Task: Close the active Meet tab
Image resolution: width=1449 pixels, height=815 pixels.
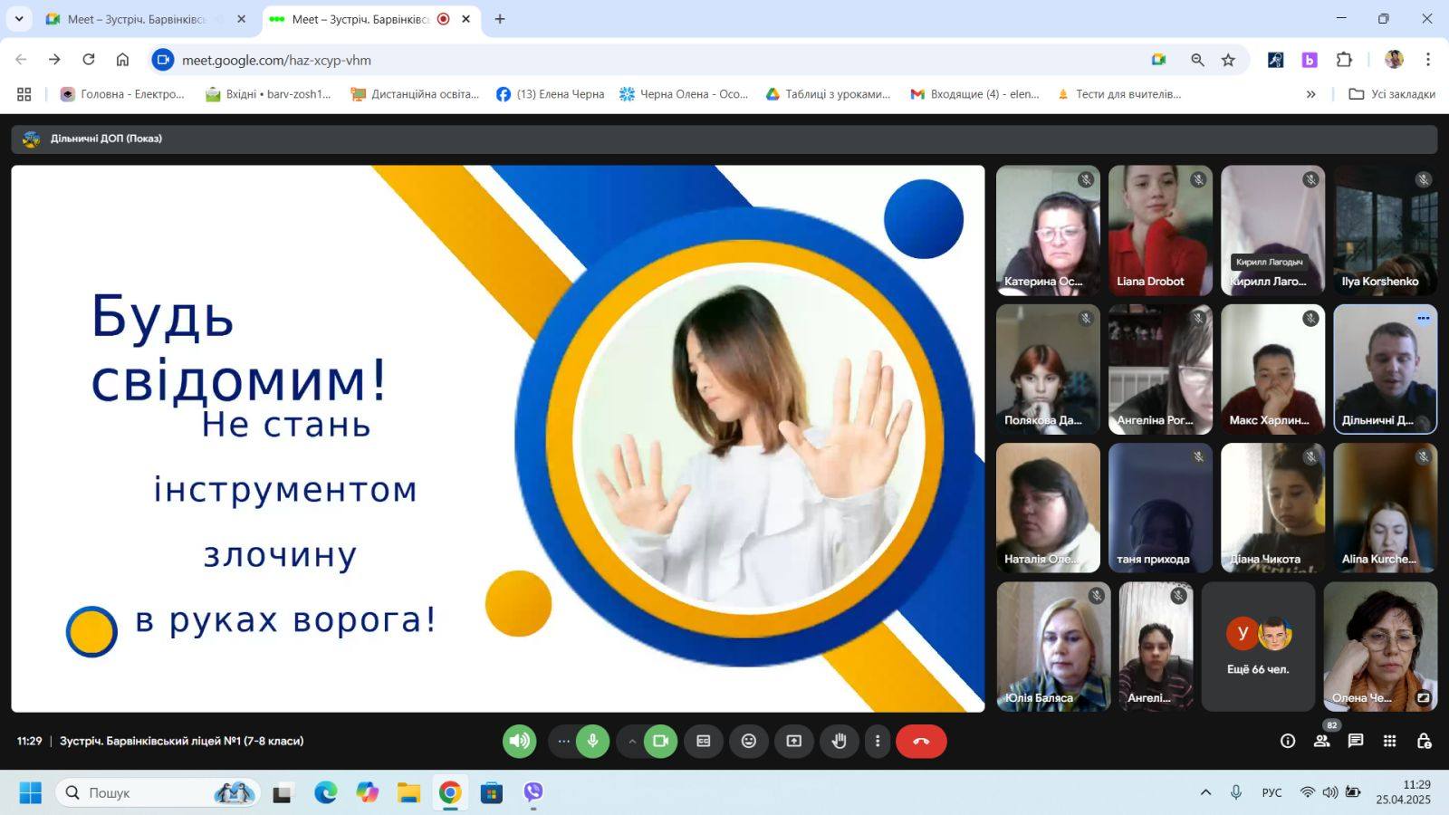Action: click(465, 19)
